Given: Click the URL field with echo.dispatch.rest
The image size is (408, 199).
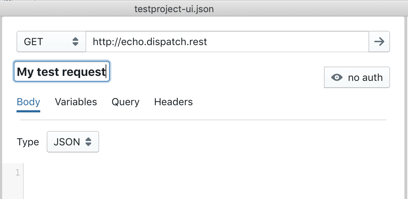Looking at the screenshot, I should [227, 42].
